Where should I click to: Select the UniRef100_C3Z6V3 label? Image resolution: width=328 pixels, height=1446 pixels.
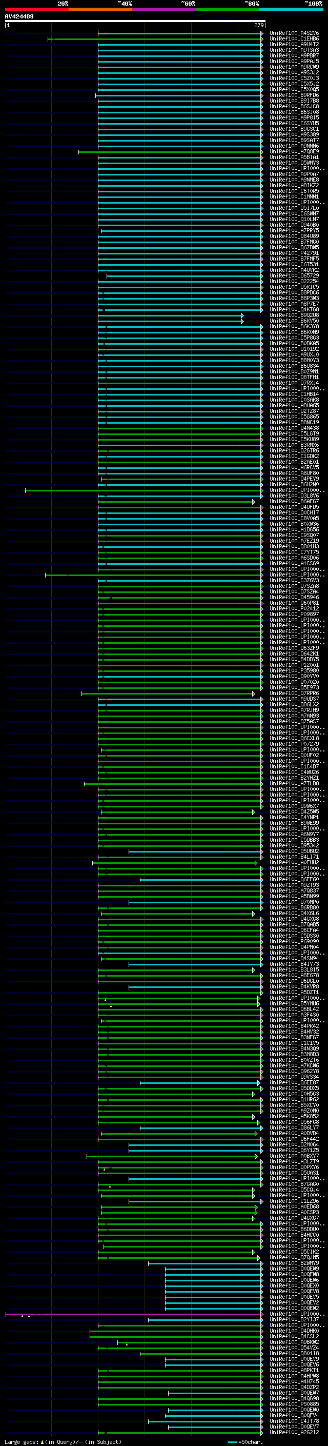coord(294,581)
